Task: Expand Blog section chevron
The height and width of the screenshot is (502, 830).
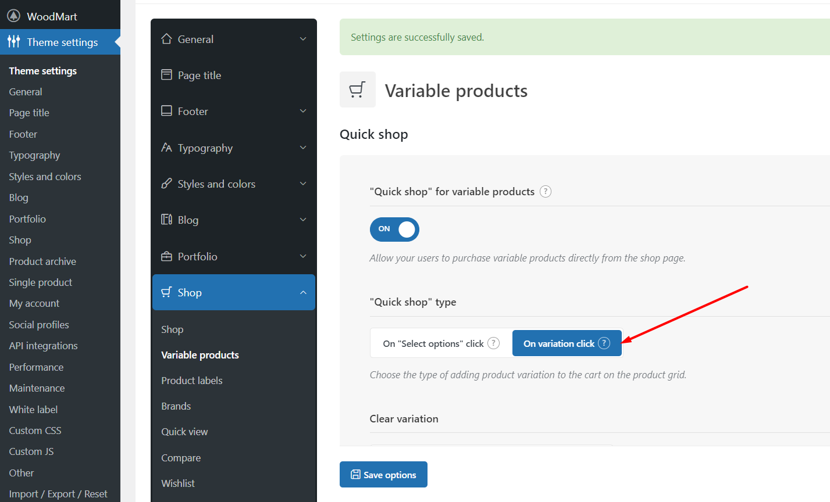Action: [303, 220]
